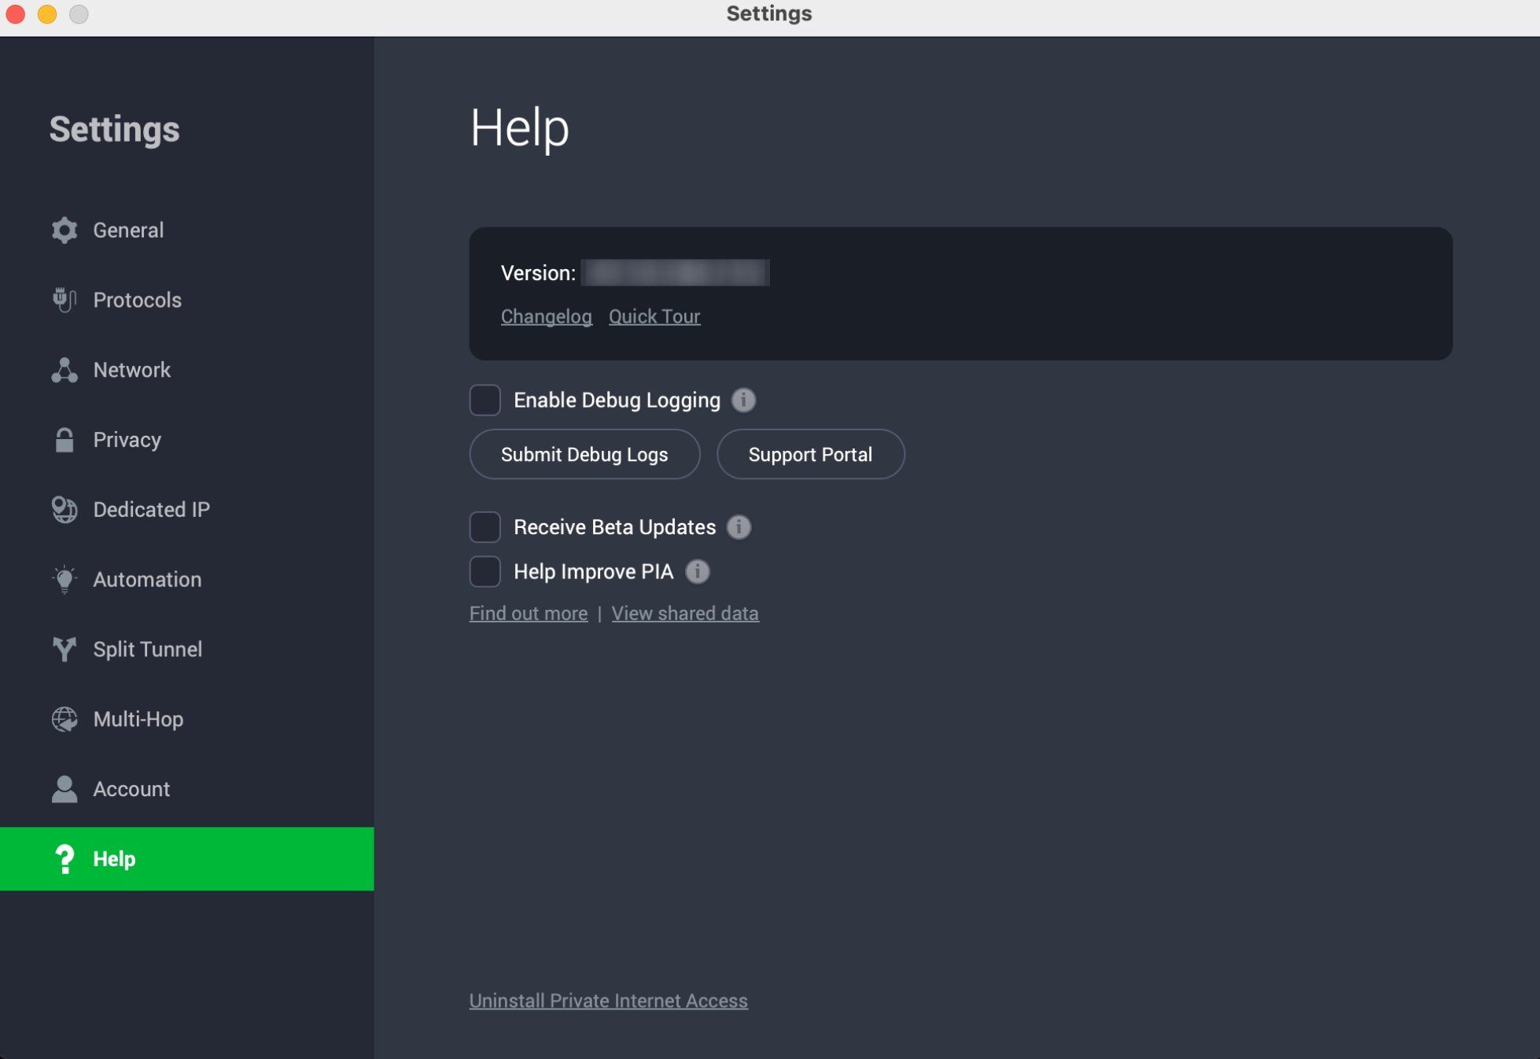Image resolution: width=1540 pixels, height=1059 pixels.
Task: Close the Settings window
Action: (16, 14)
